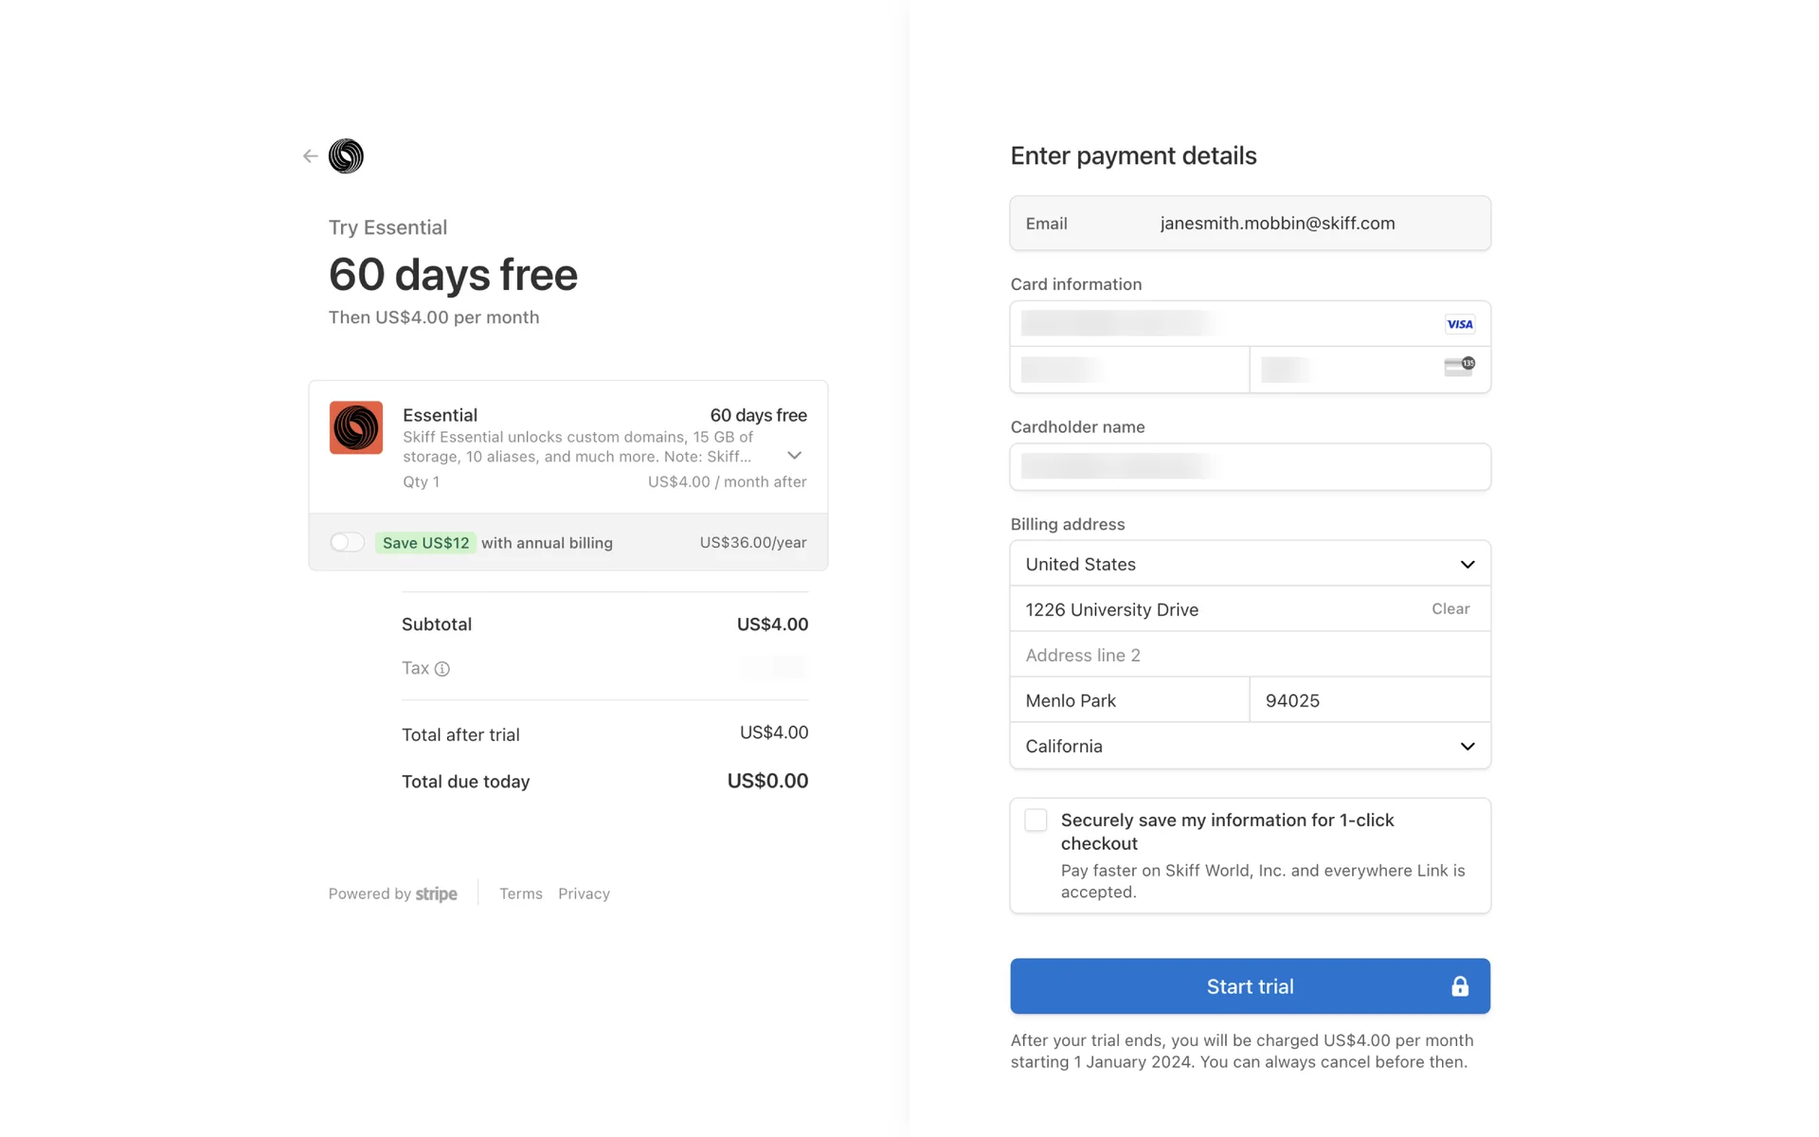Click the Address line 2 field
This screenshot has width=1819, height=1137.
coord(1250,655)
